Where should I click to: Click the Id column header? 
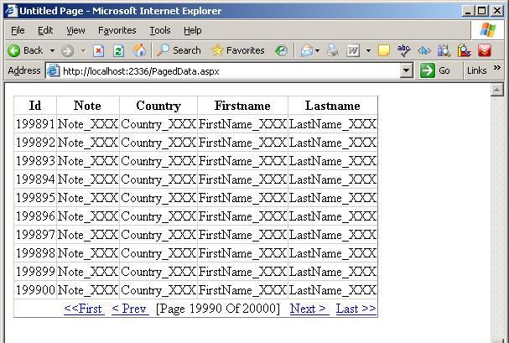(x=35, y=106)
